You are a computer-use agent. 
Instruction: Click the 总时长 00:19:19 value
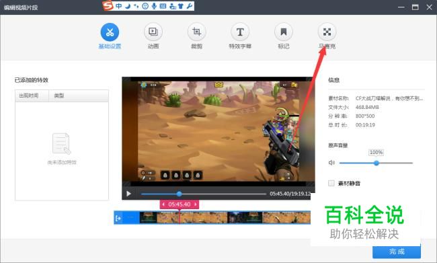click(x=365, y=125)
